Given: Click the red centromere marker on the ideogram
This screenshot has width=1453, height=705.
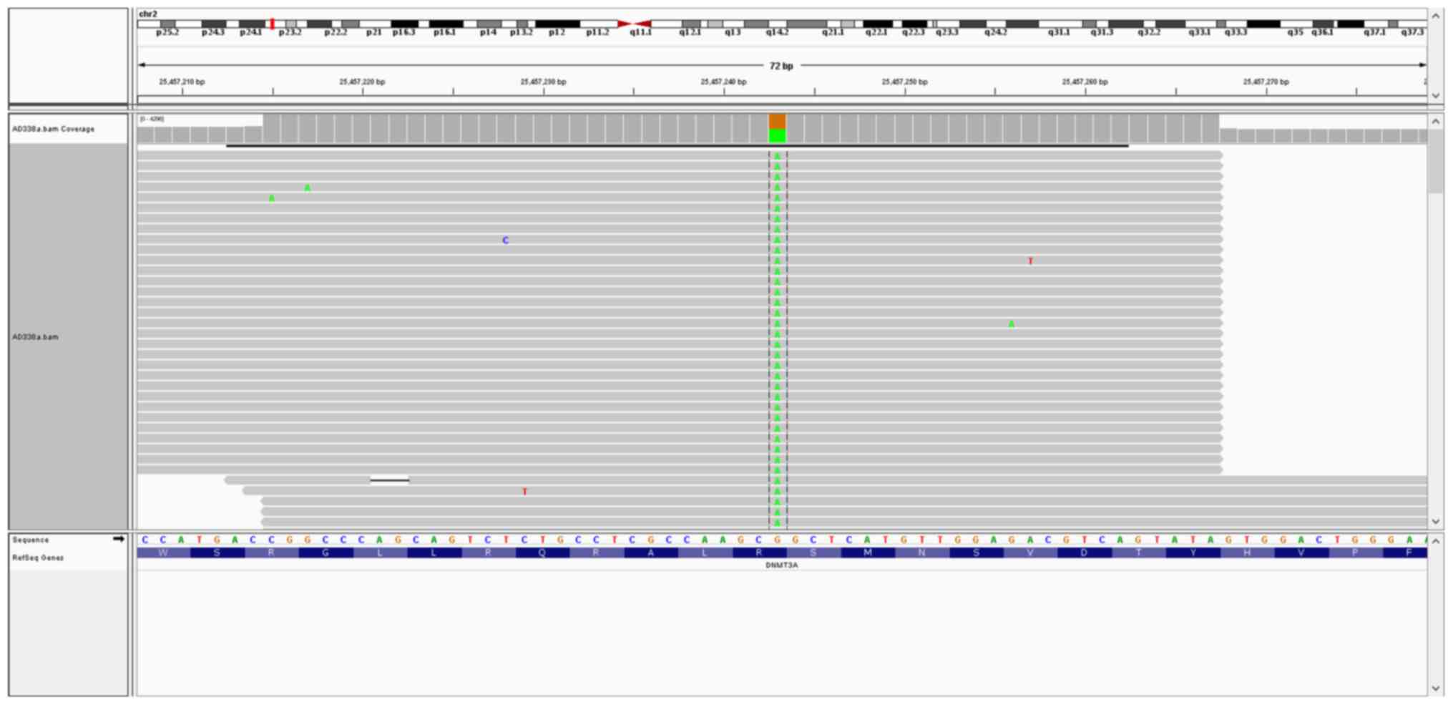Looking at the screenshot, I should [634, 24].
